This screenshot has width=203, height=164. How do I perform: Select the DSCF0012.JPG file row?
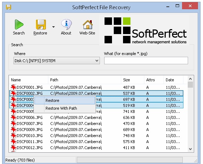click(x=96, y=148)
